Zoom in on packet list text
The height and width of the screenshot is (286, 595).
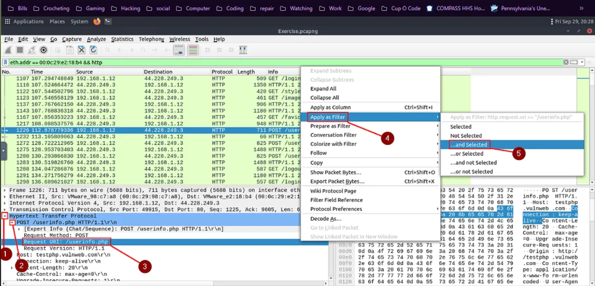click(x=208, y=50)
